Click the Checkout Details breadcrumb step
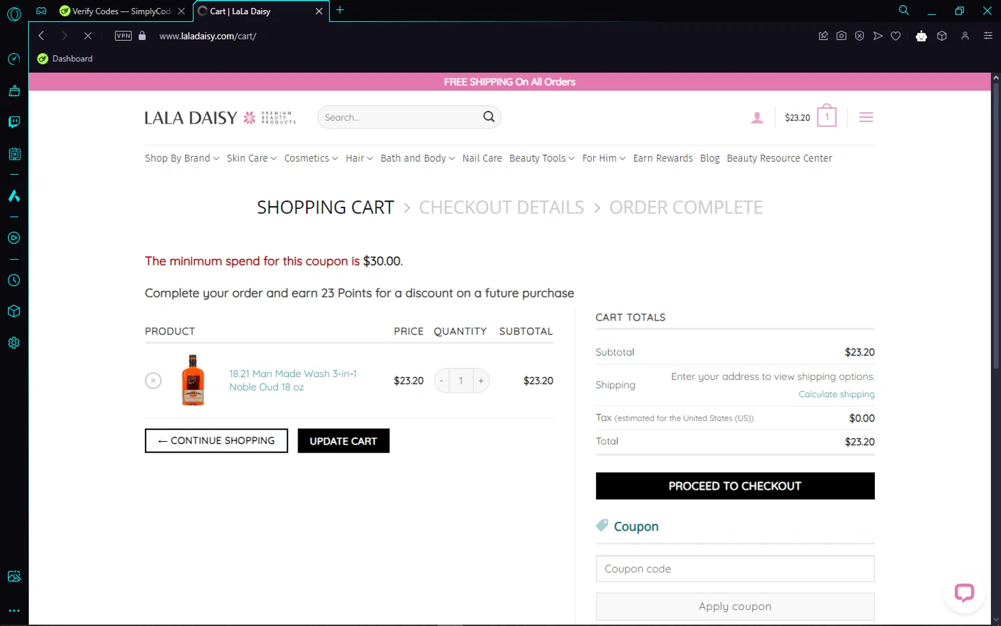The height and width of the screenshot is (626, 1001). click(x=501, y=208)
